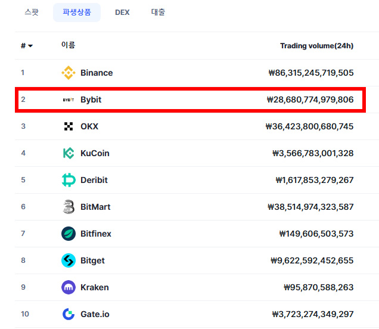Open the Binance exchange link

coord(97,73)
